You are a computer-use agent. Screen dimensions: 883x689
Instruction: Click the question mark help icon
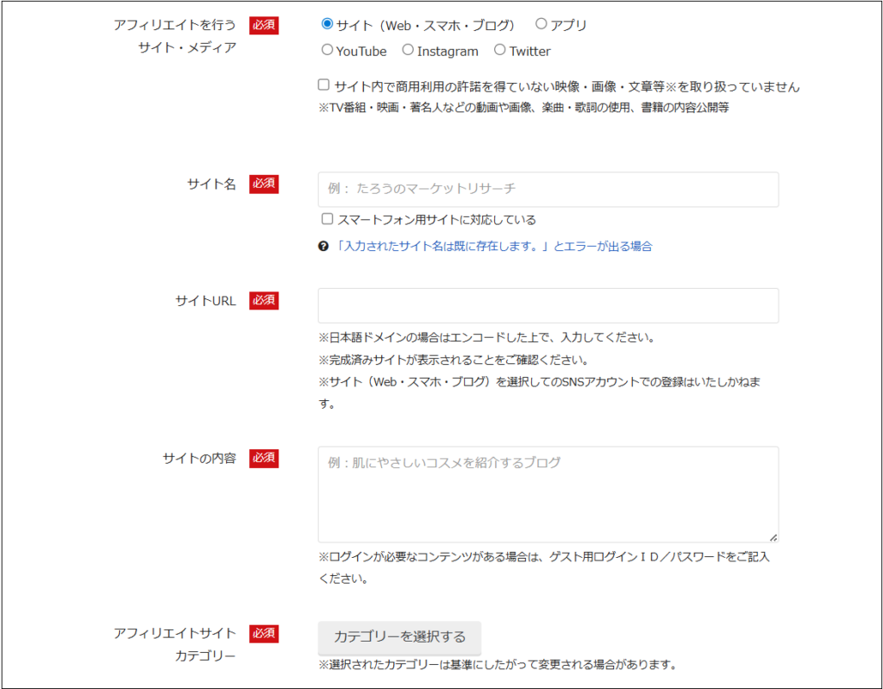[x=323, y=246]
